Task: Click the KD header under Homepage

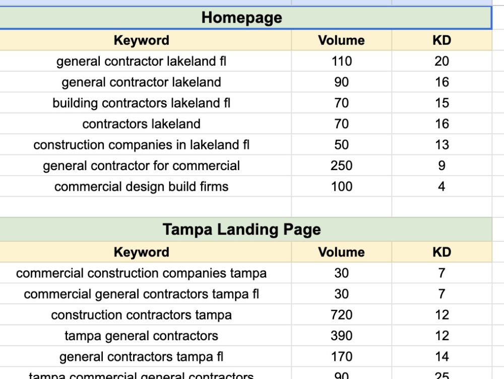Action: tap(442, 40)
